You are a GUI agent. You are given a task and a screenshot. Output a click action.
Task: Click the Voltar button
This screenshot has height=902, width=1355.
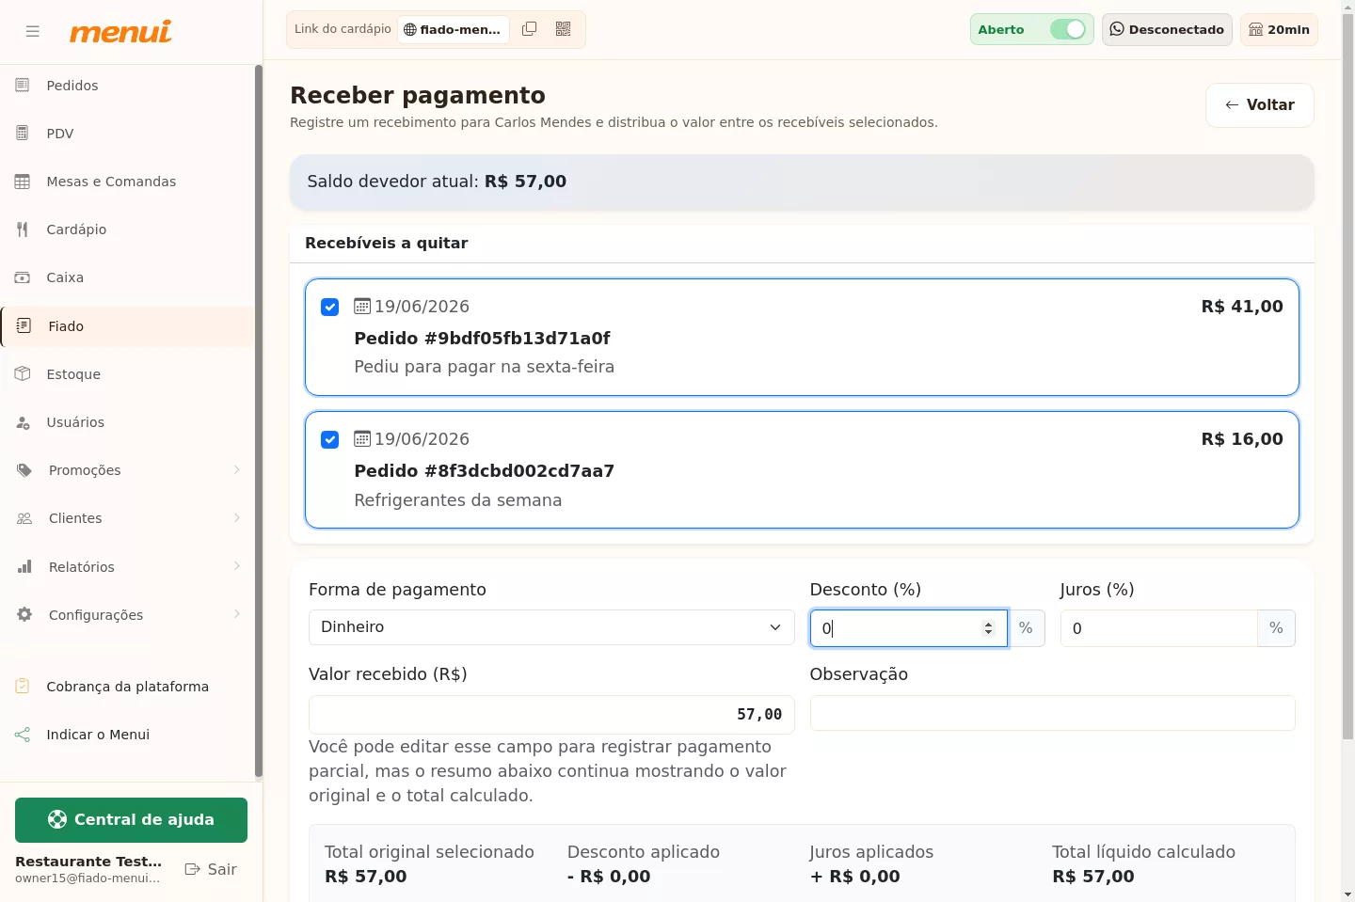[x=1259, y=105]
